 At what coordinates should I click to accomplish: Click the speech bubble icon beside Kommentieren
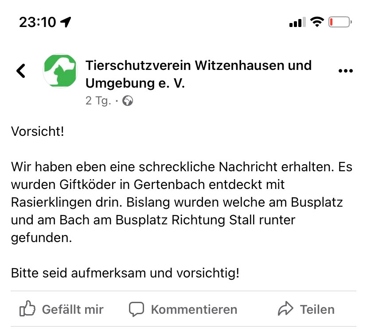[x=137, y=309]
